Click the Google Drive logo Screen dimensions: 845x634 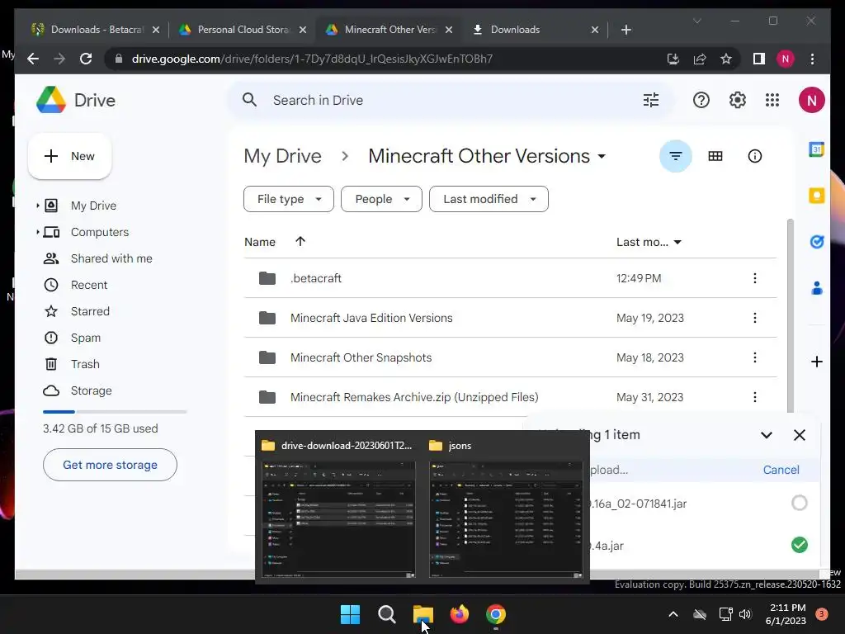[x=51, y=100]
